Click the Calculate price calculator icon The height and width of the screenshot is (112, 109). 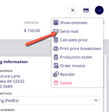pos(56,40)
